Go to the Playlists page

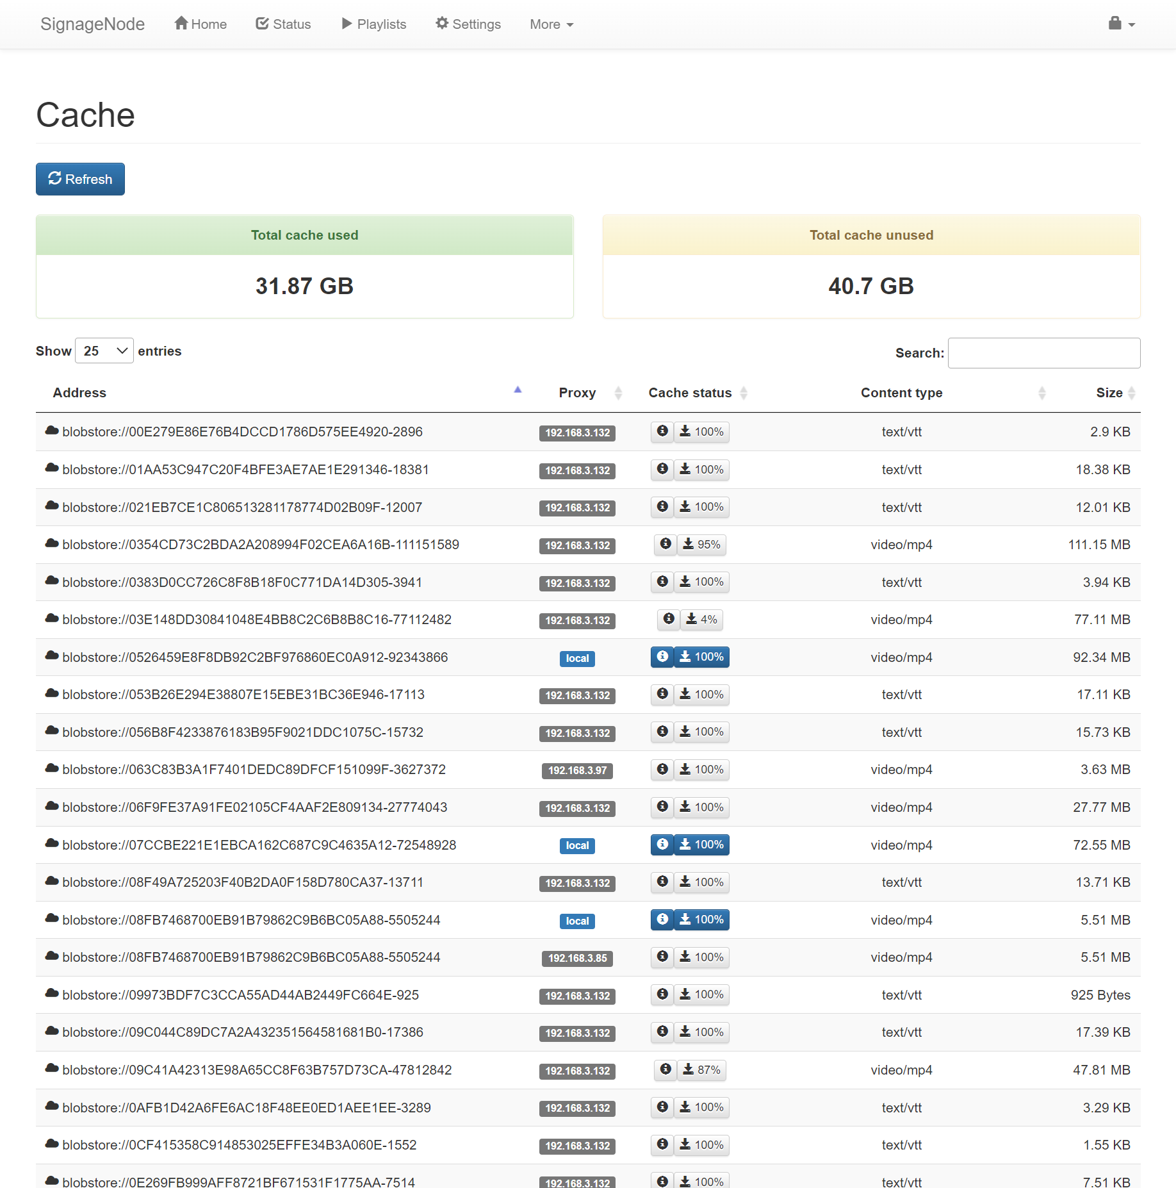[x=373, y=24]
